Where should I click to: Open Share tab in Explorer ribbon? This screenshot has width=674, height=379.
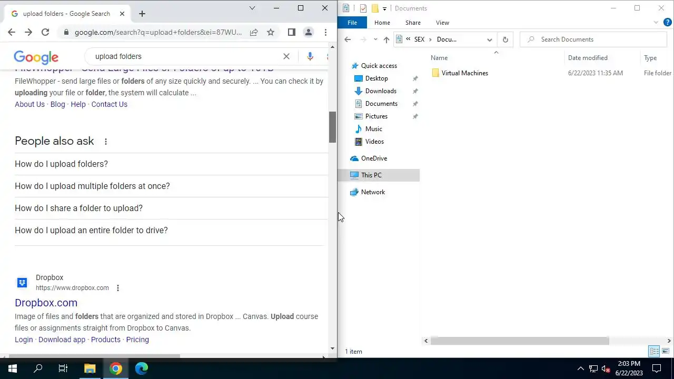click(x=413, y=23)
